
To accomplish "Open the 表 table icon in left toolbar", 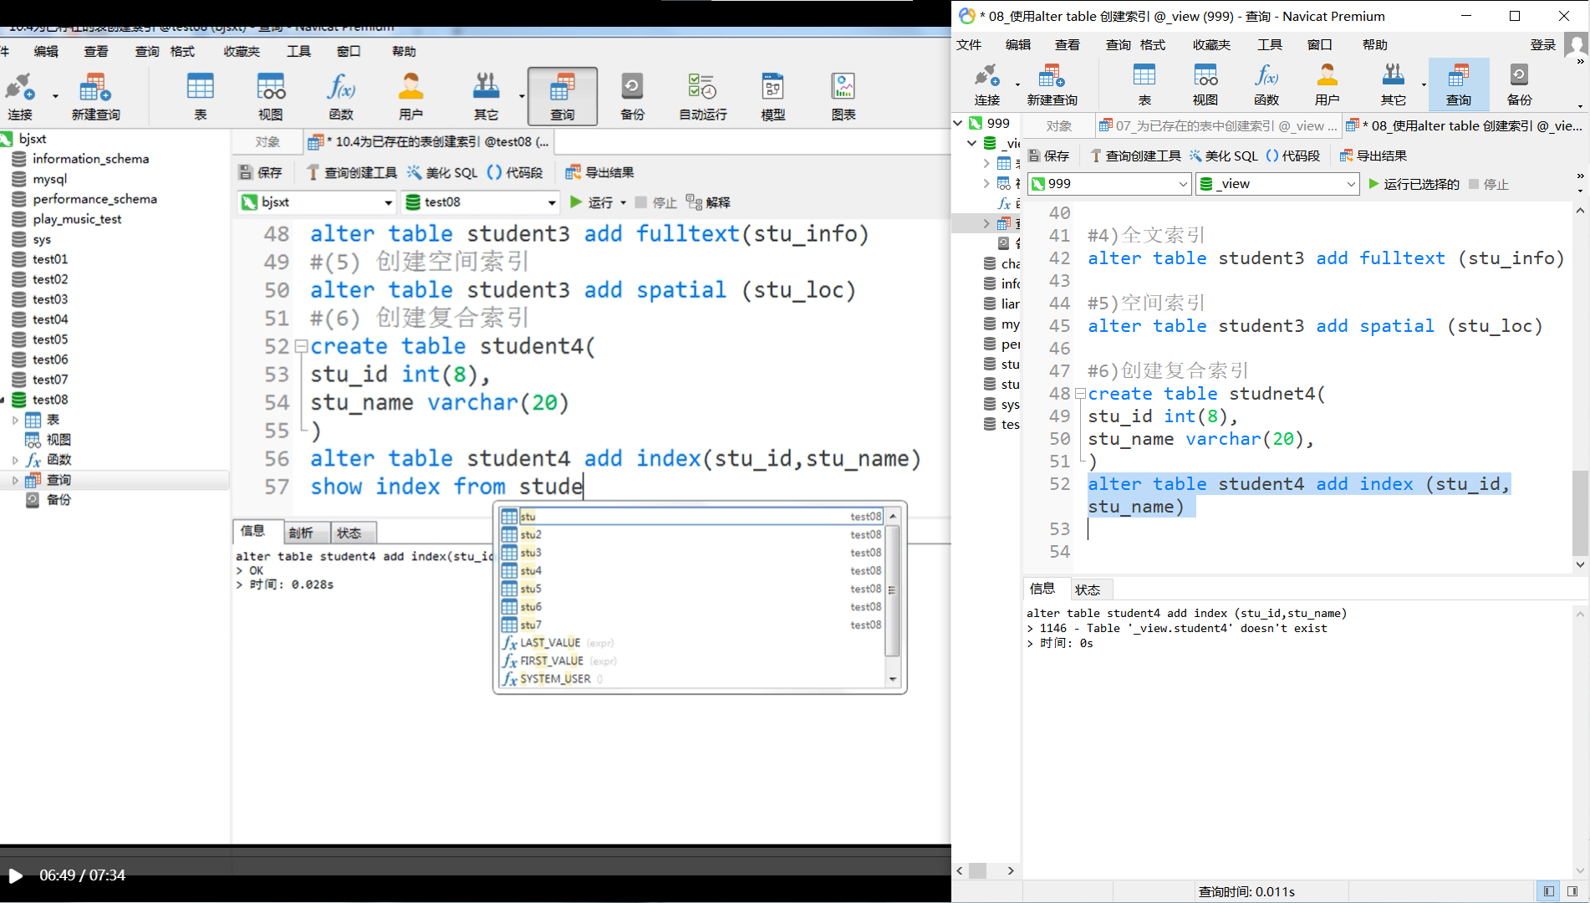I will click(201, 96).
